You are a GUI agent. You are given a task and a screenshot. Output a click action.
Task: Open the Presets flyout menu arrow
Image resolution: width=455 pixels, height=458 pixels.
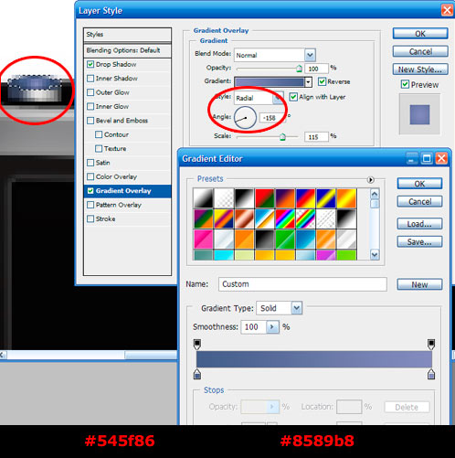click(x=370, y=180)
